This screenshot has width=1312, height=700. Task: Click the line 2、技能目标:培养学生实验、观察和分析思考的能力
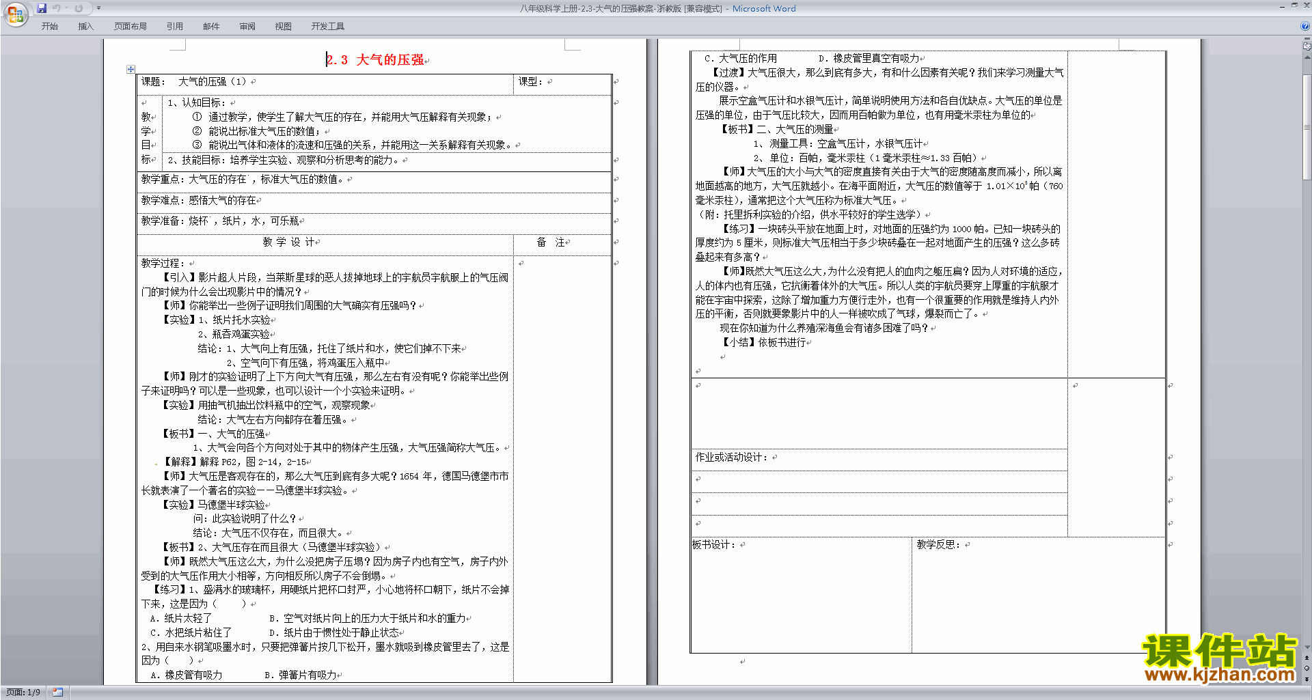pos(284,160)
